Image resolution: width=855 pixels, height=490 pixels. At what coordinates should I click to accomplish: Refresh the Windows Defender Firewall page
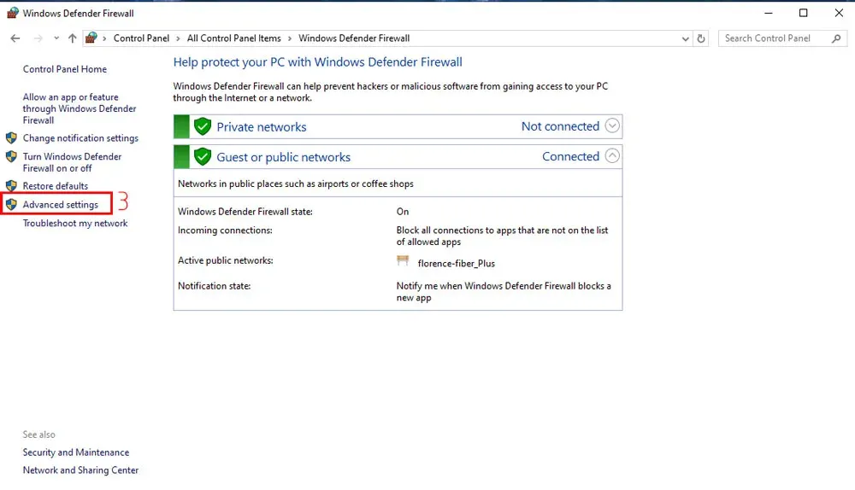point(701,38)
